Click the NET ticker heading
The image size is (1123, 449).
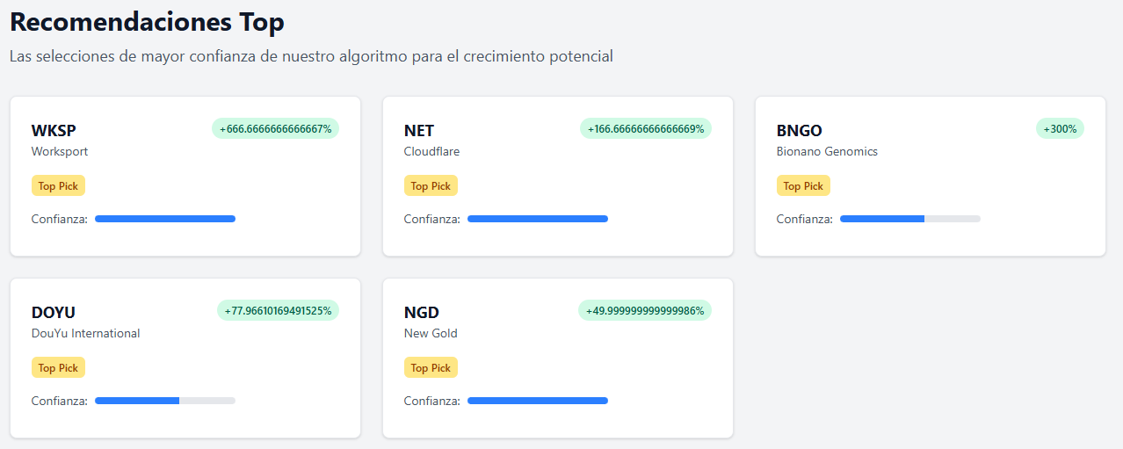419,131
